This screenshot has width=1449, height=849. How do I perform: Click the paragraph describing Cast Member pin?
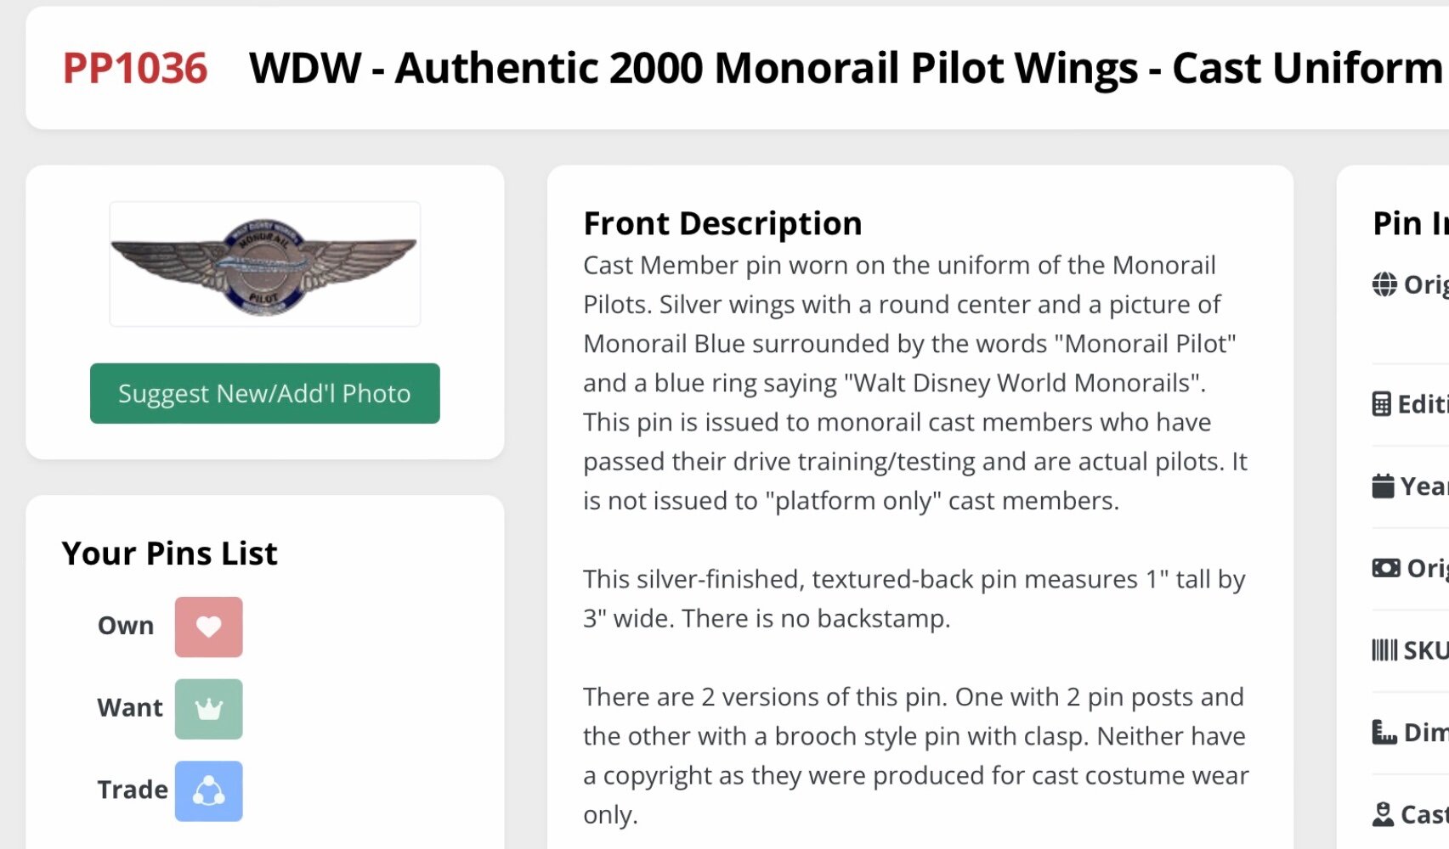coord(914,383)
